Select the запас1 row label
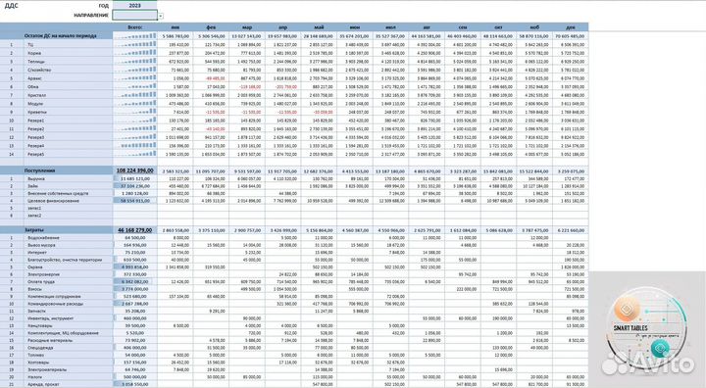The image size is (706, 388). [x=34, y=208]
